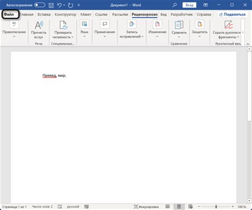Click the vertical scrollbar thumb
Image resolution: width=252 pixels, height=210 pixels.
click(x=249, y=86)
